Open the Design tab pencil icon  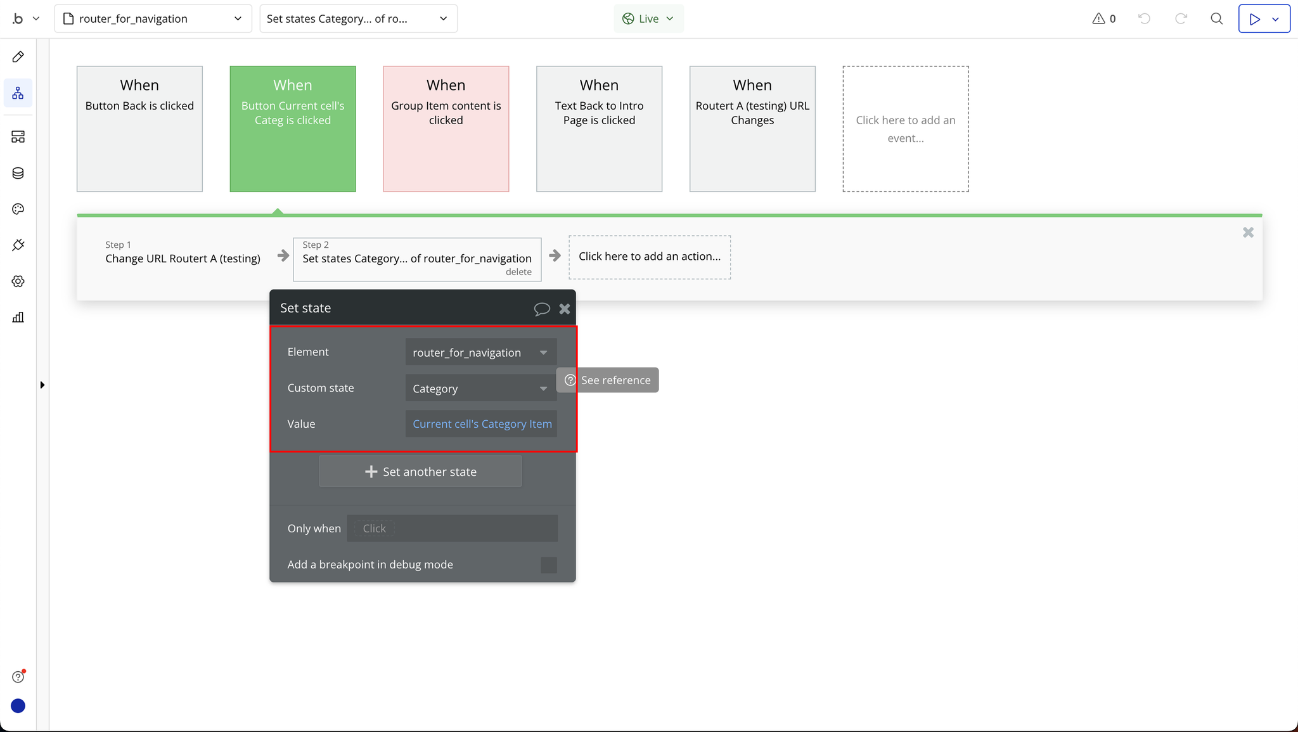(18, 57)
